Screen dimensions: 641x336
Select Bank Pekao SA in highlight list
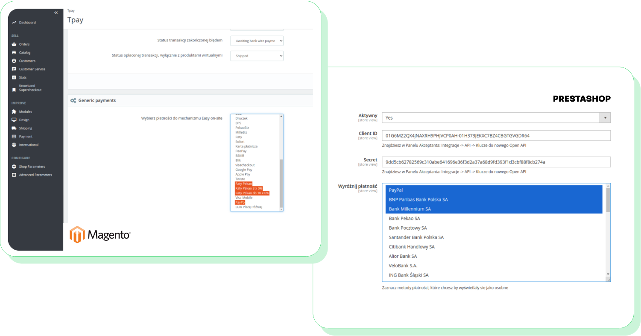pos(404,219)
